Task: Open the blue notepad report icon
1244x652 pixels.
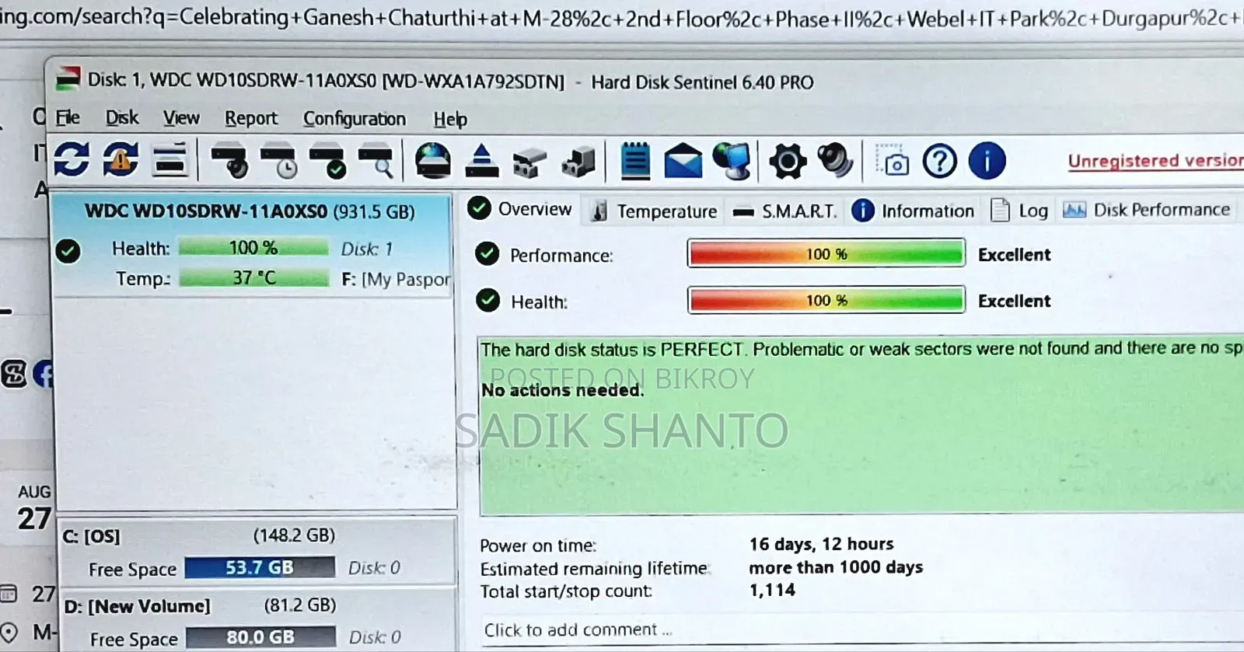Action: click(x=635, y=161)
